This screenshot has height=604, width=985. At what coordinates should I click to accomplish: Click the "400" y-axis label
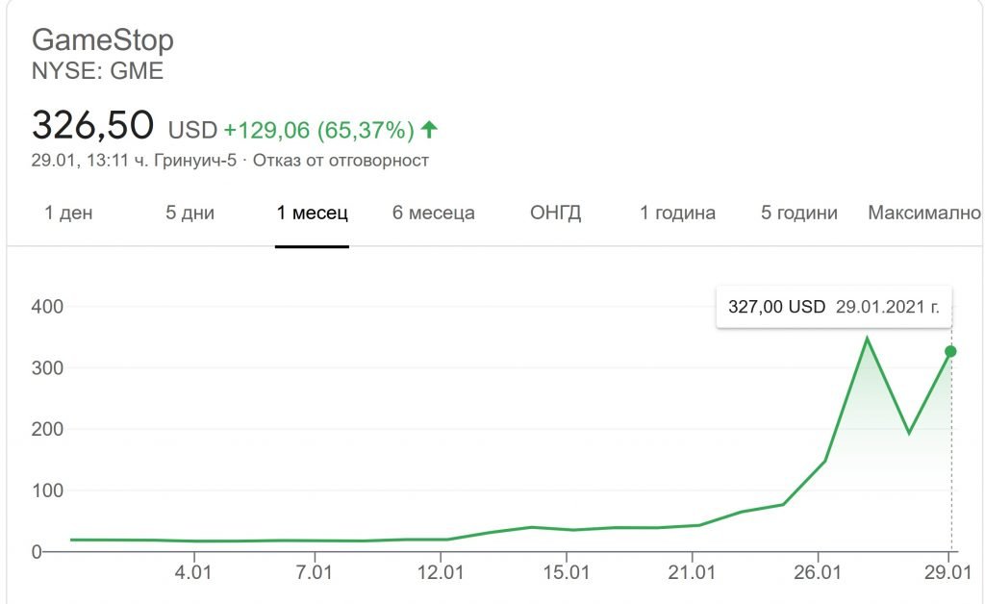point(47,307)
